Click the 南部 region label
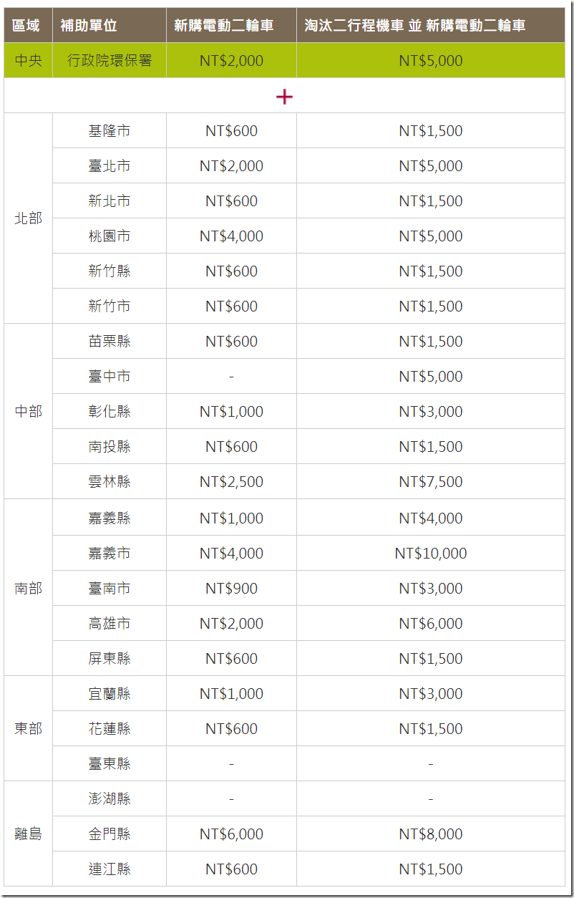The width and height of the screenshot is (574, 898). (29, 589)
